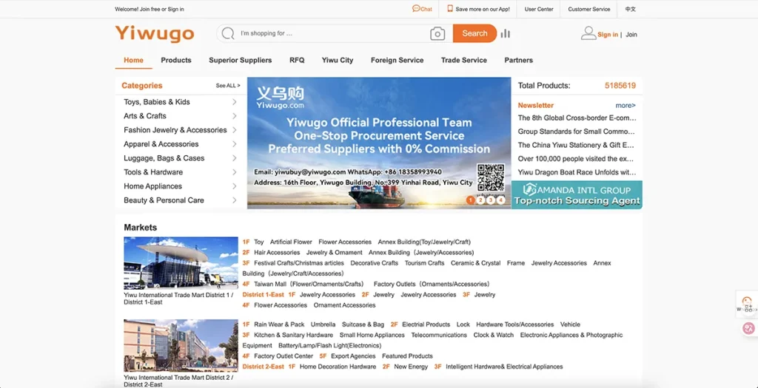Screen dimensions: 758x388
Task: Click the user profile icon near Sign in
Action: [588, 33]
